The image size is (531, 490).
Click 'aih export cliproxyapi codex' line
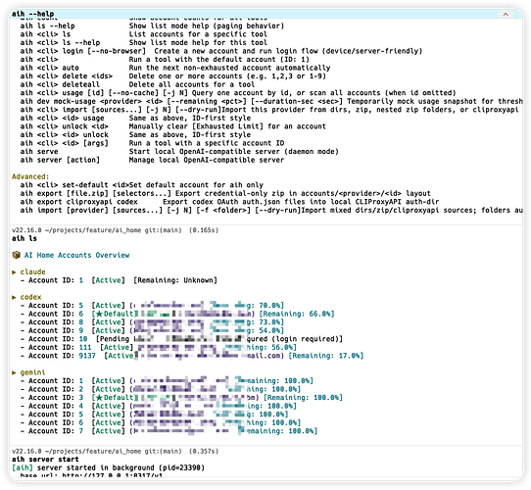[x=229, y=202]
